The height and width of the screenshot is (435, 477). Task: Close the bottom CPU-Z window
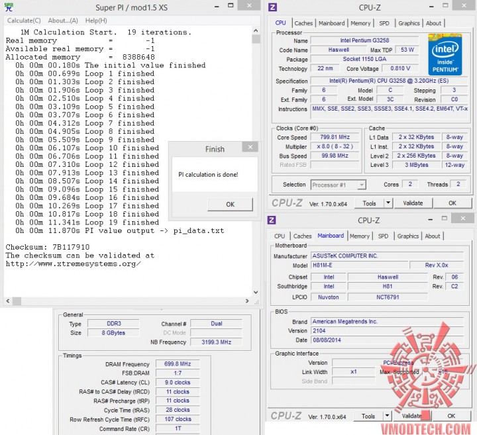462,218
